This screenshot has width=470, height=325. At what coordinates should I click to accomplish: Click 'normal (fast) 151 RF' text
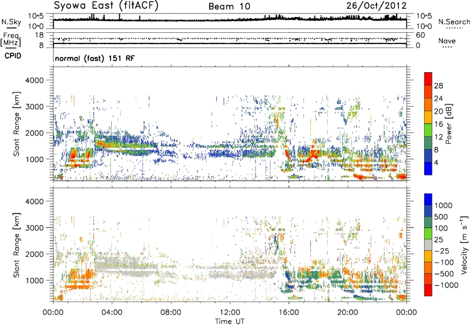point(95,58)
